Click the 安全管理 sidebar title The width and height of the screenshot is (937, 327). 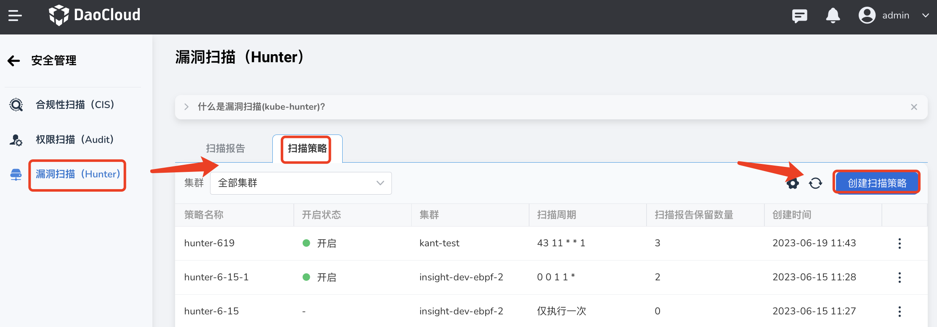(54, 61)
